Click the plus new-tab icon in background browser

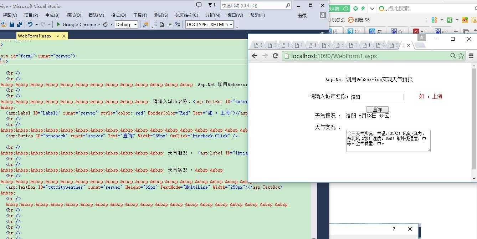456,31
